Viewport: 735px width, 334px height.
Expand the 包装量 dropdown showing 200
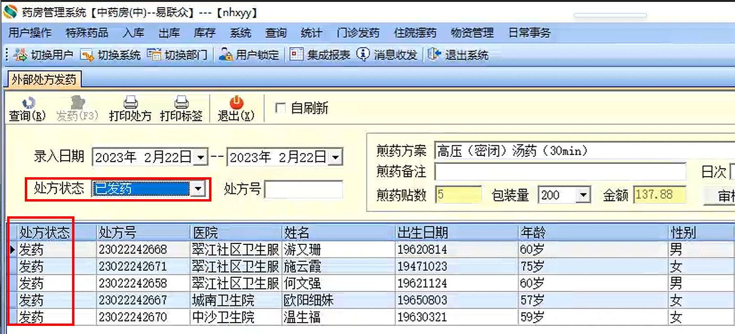click(583, 194)
